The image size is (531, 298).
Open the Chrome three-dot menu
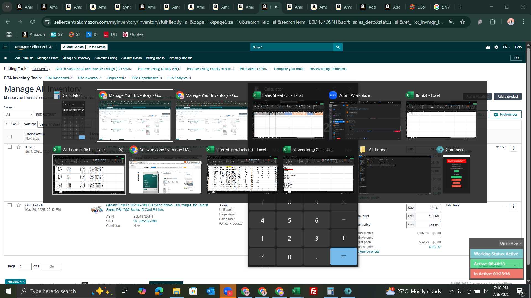tap(523, 22)
